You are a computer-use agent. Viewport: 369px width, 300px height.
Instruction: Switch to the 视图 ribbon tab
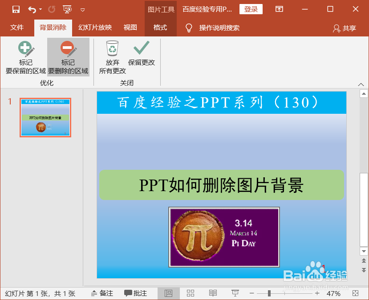coord(130,27)
